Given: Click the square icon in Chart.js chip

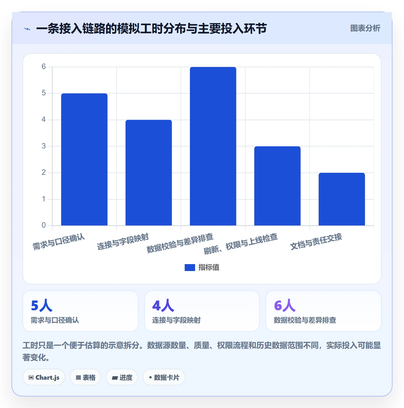Looking at the screenshot, I should pos(31,378).
